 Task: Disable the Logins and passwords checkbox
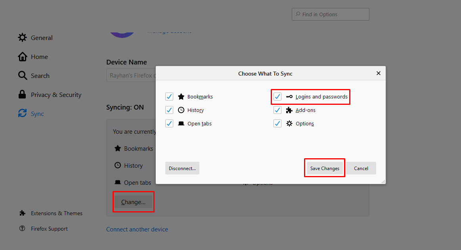coord(277,97)
